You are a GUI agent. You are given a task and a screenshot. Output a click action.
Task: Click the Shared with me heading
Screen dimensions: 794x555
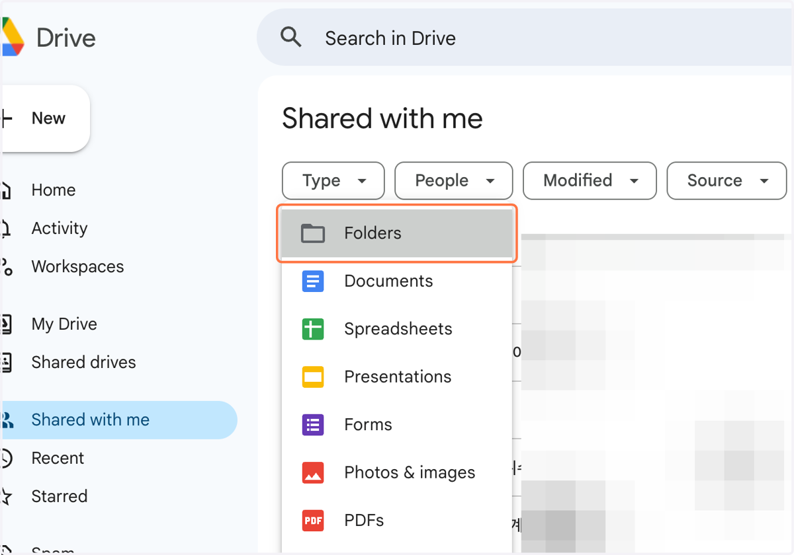point(382,119)
